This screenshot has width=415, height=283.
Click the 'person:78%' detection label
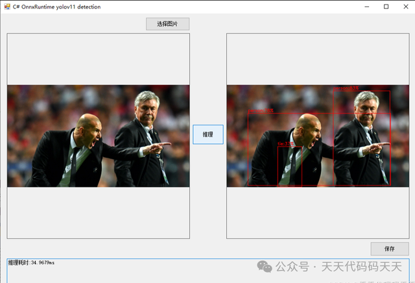[x=261, y=110]
